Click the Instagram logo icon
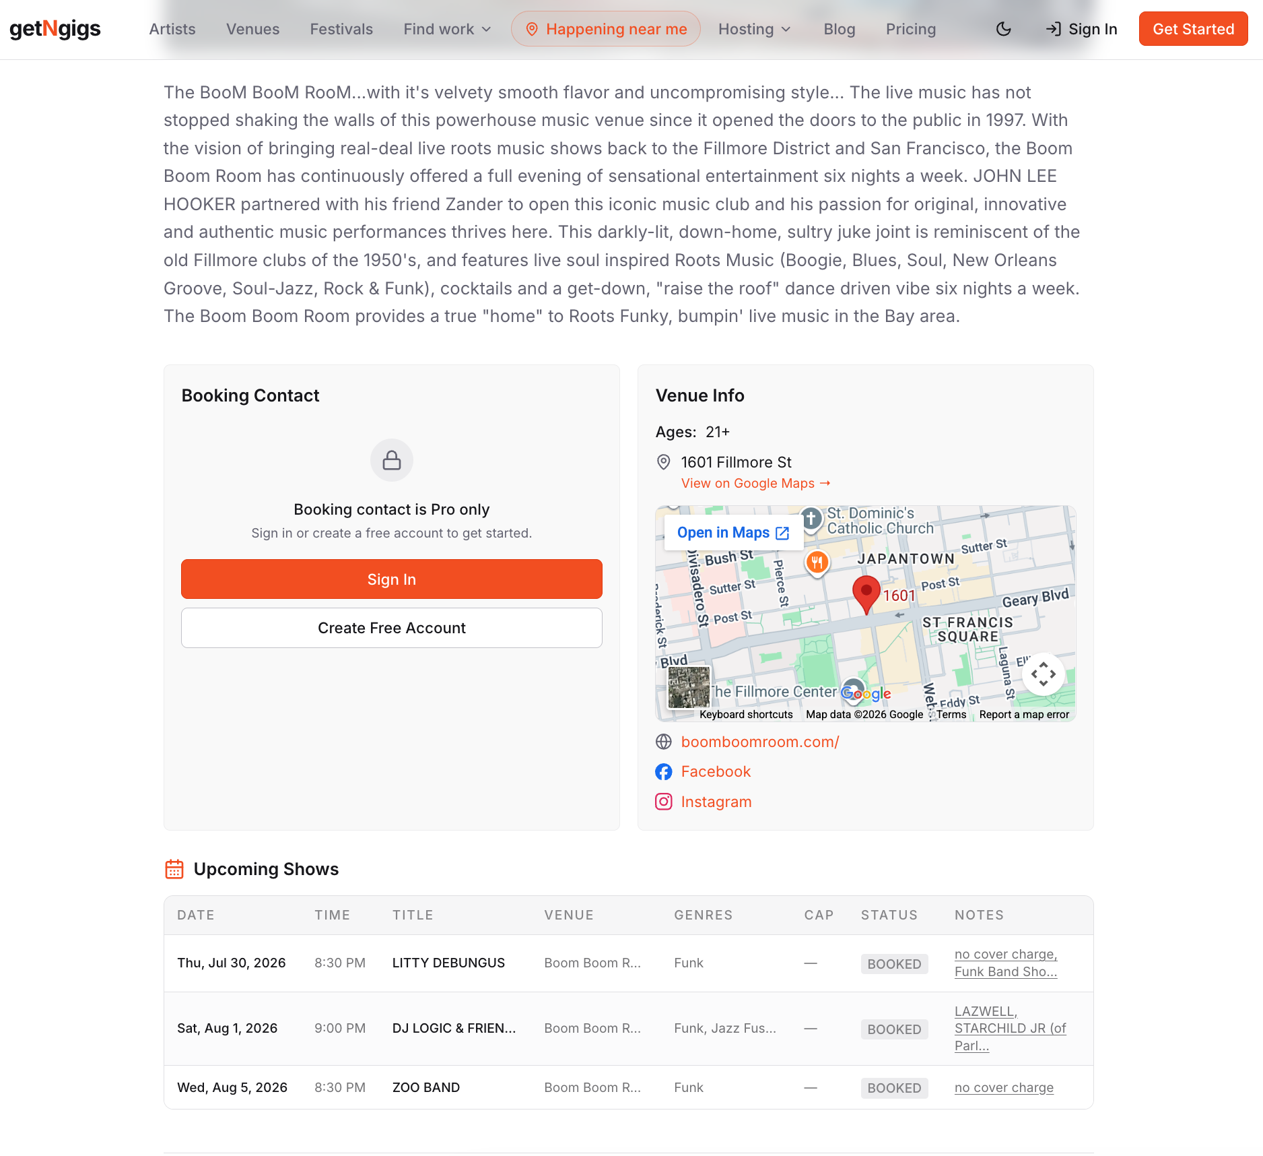This screenshot has height=1156, width=1263. coord(664,802)
